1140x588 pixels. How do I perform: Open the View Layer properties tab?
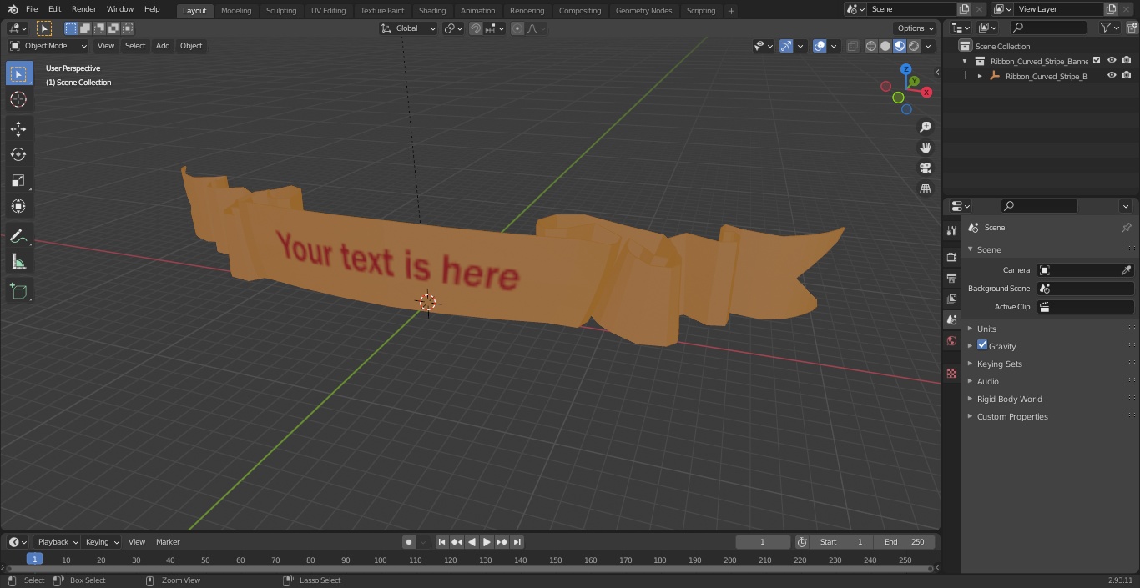pyautogui.click(x=951, y=299)
